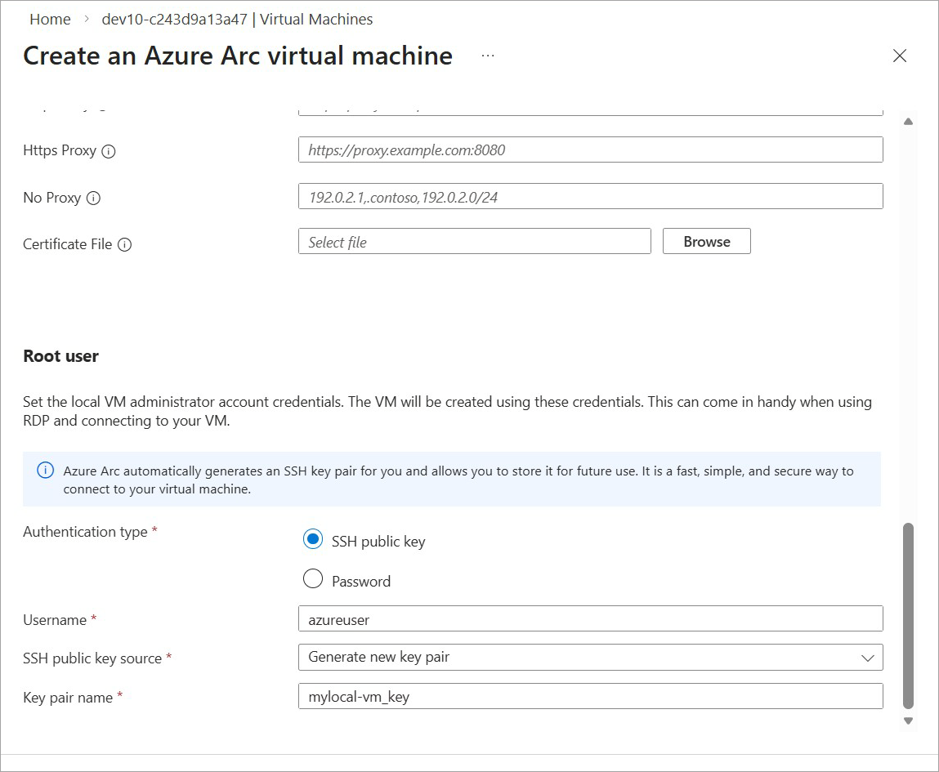This screenshot has height=772, width=939.
Task: Focus the No Proxy text field
Action: click(590, 196)
